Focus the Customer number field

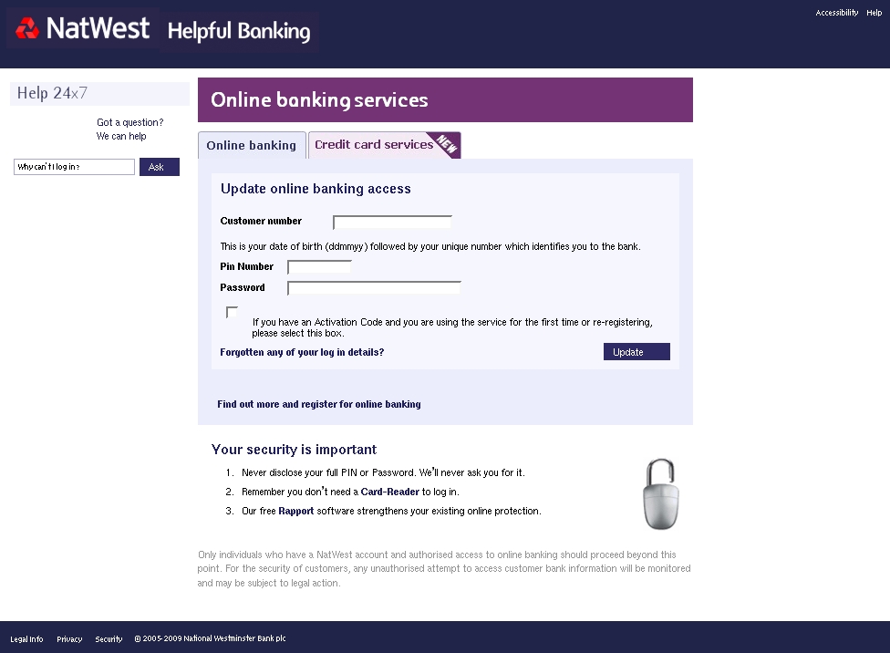click(x=392, y=222)
